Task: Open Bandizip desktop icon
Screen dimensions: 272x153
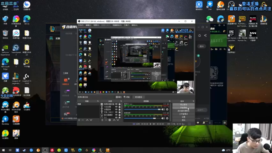Action: (x=5, y=120)
